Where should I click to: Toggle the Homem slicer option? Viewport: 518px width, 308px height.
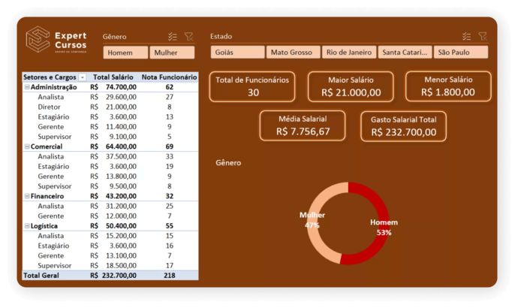pyautogui.click(x=125, y=53)
